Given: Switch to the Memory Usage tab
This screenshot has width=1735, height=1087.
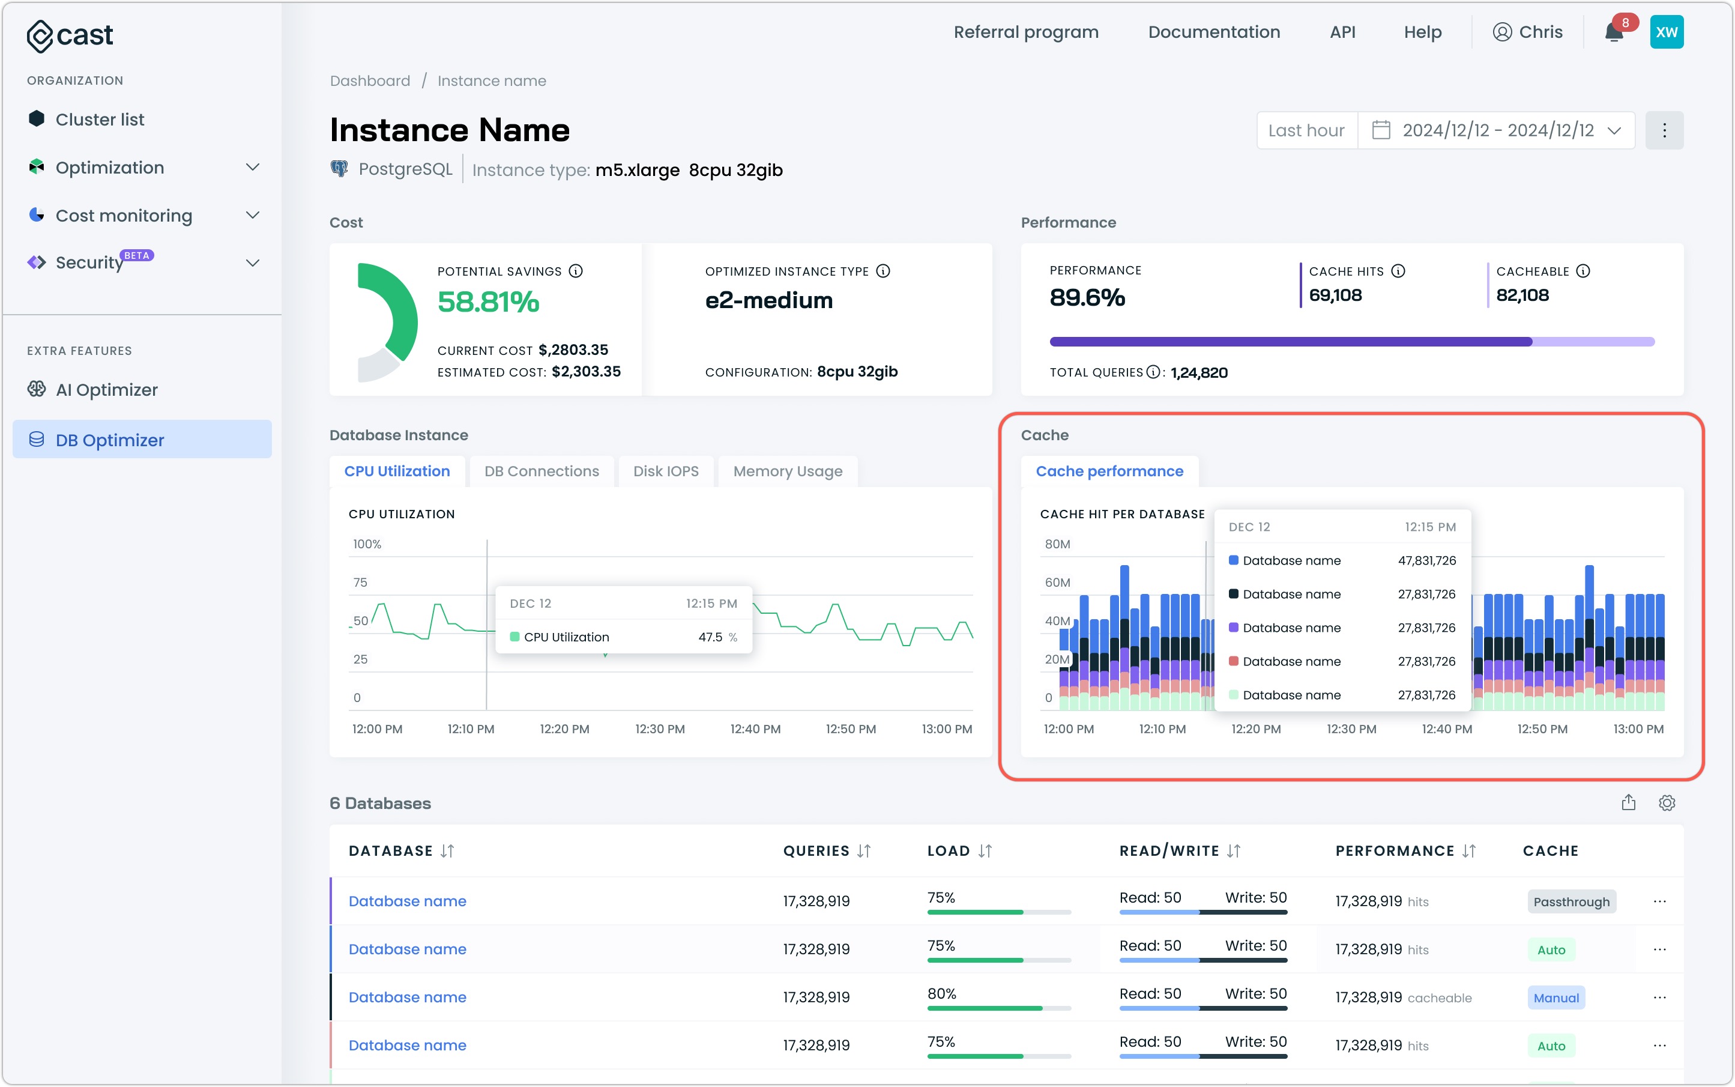Looking at the screenshot, I should tap(788, 471).
